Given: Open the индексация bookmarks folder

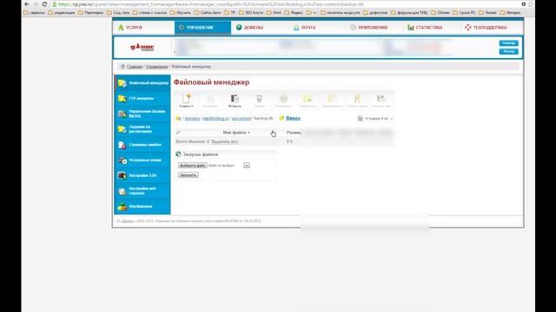Looking at the screenshot, I should [62, 13].
